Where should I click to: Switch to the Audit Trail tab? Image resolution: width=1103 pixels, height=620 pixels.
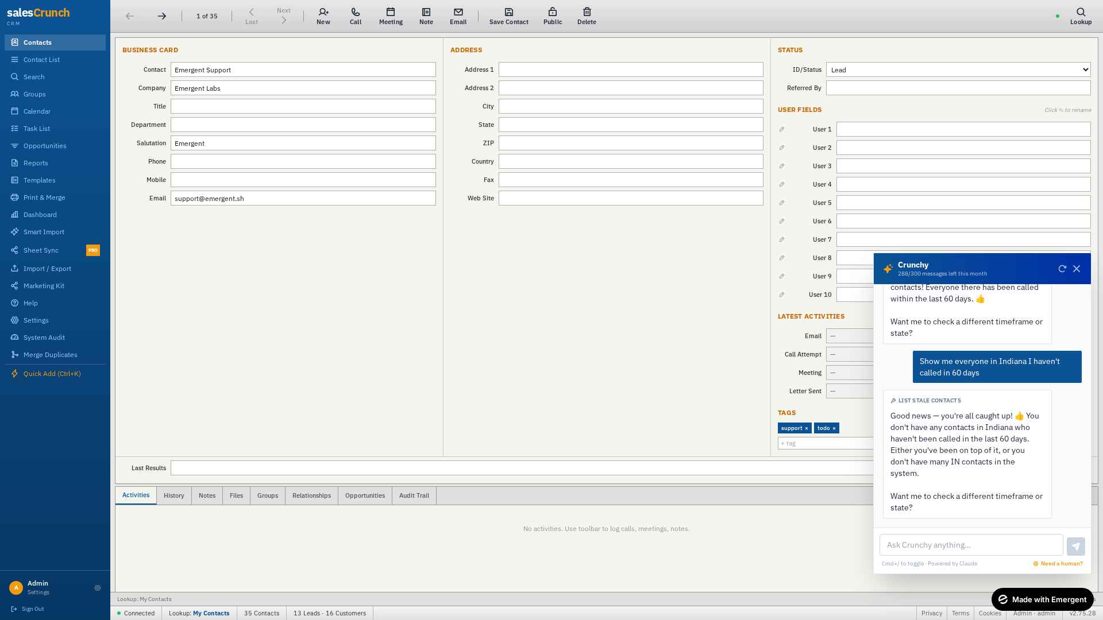[x=414, y=495]
